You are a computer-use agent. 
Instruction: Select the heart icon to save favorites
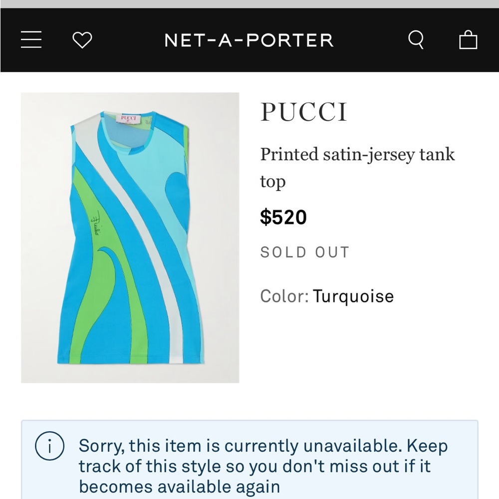pos(82,39)
